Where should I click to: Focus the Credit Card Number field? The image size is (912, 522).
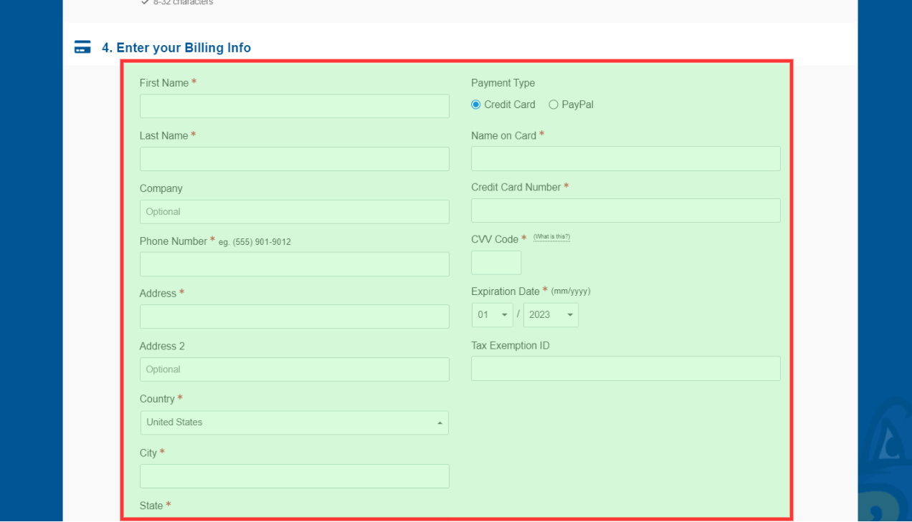pyautogui.click(x=625, y=211)
